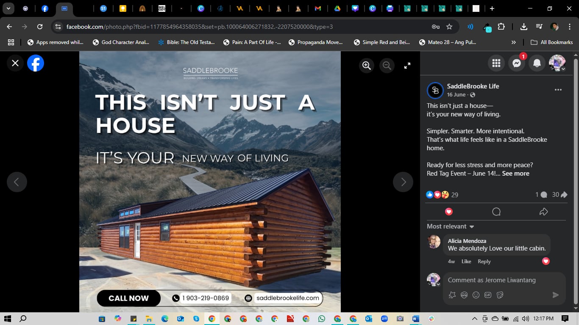
Task: Show hidden system tray icons
Action: pyautogui.click(x=474, y=319)
